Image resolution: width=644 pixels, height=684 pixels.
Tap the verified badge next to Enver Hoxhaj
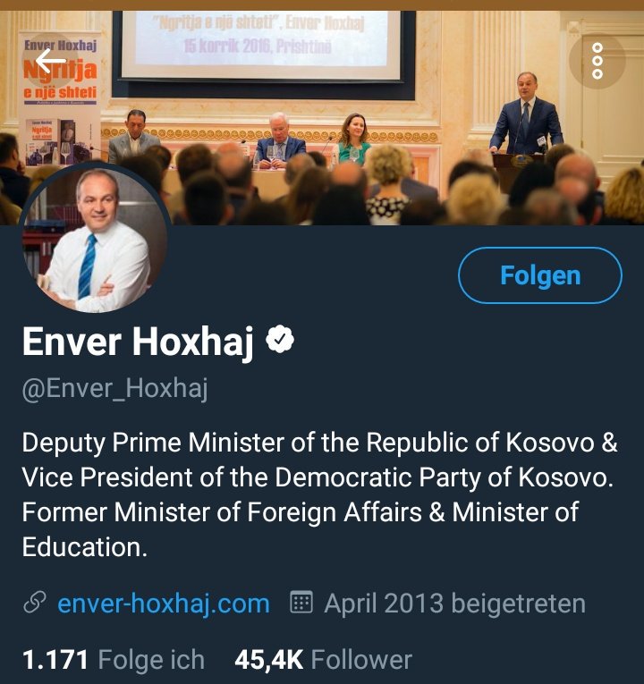[x=280, y=339]
